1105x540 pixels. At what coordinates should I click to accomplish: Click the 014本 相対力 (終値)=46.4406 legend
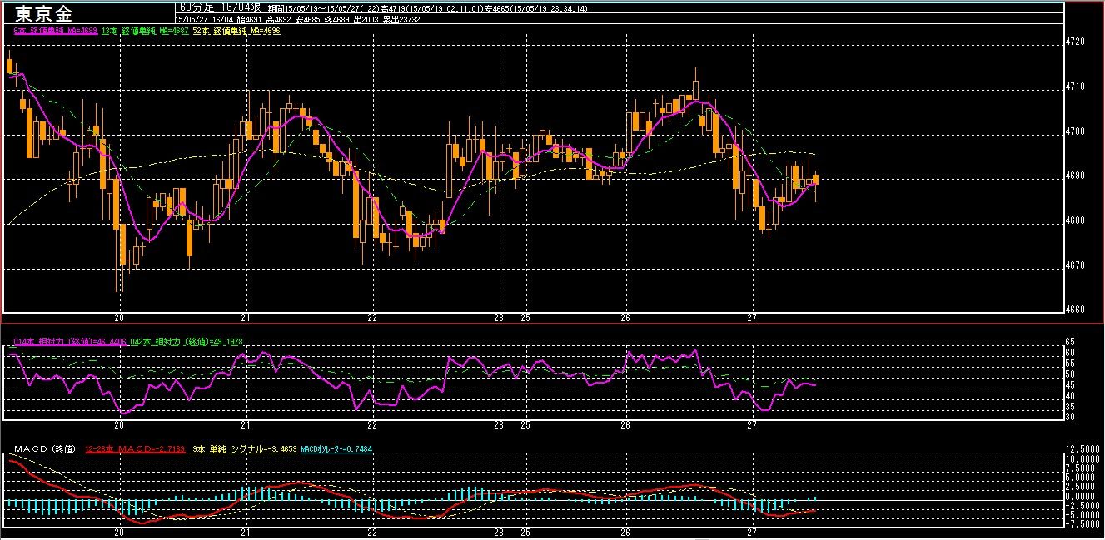[x=69, y=342]
